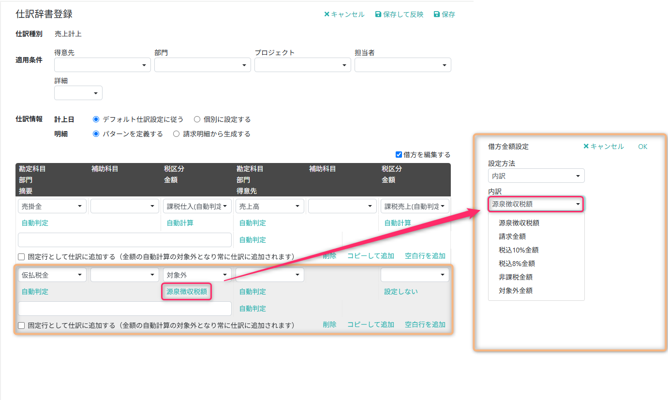Select デフォルト仕訳設定に従う radio button
Screen dimensions: 668x400
pos(96,119)
